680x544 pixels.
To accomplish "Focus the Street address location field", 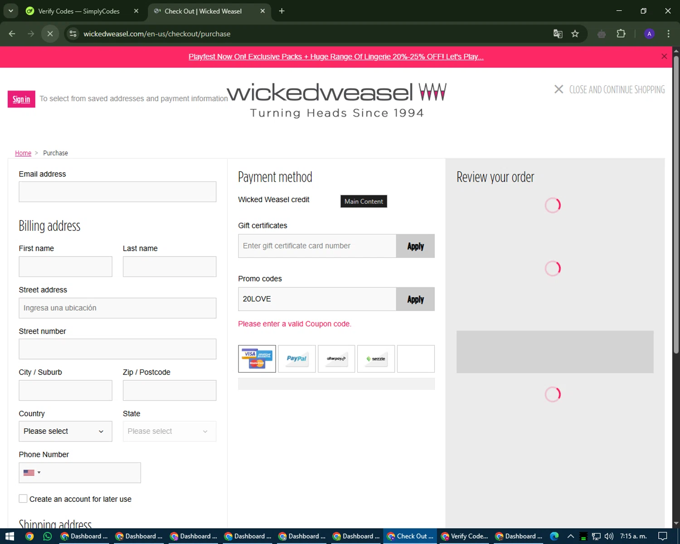I will (x=117, y=308).
